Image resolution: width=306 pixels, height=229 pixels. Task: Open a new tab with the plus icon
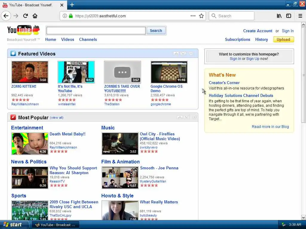pyautogui.click(x=72, y=5)
